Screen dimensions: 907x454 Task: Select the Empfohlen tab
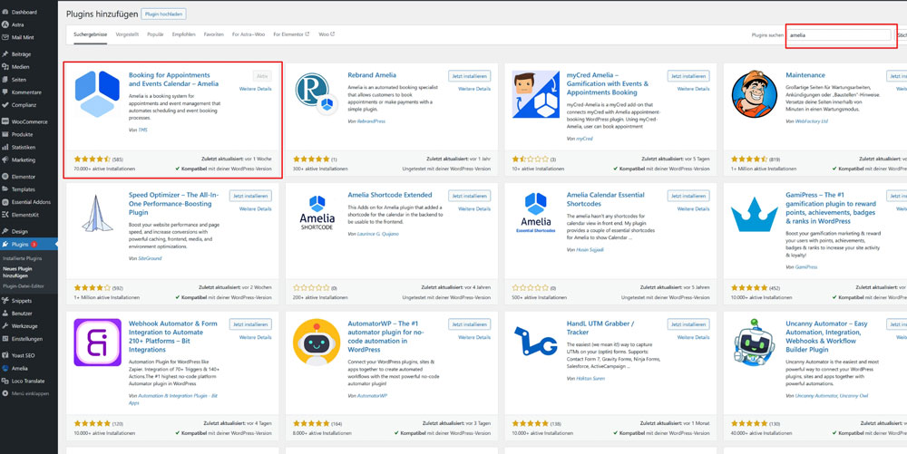(x=183, y=34)
